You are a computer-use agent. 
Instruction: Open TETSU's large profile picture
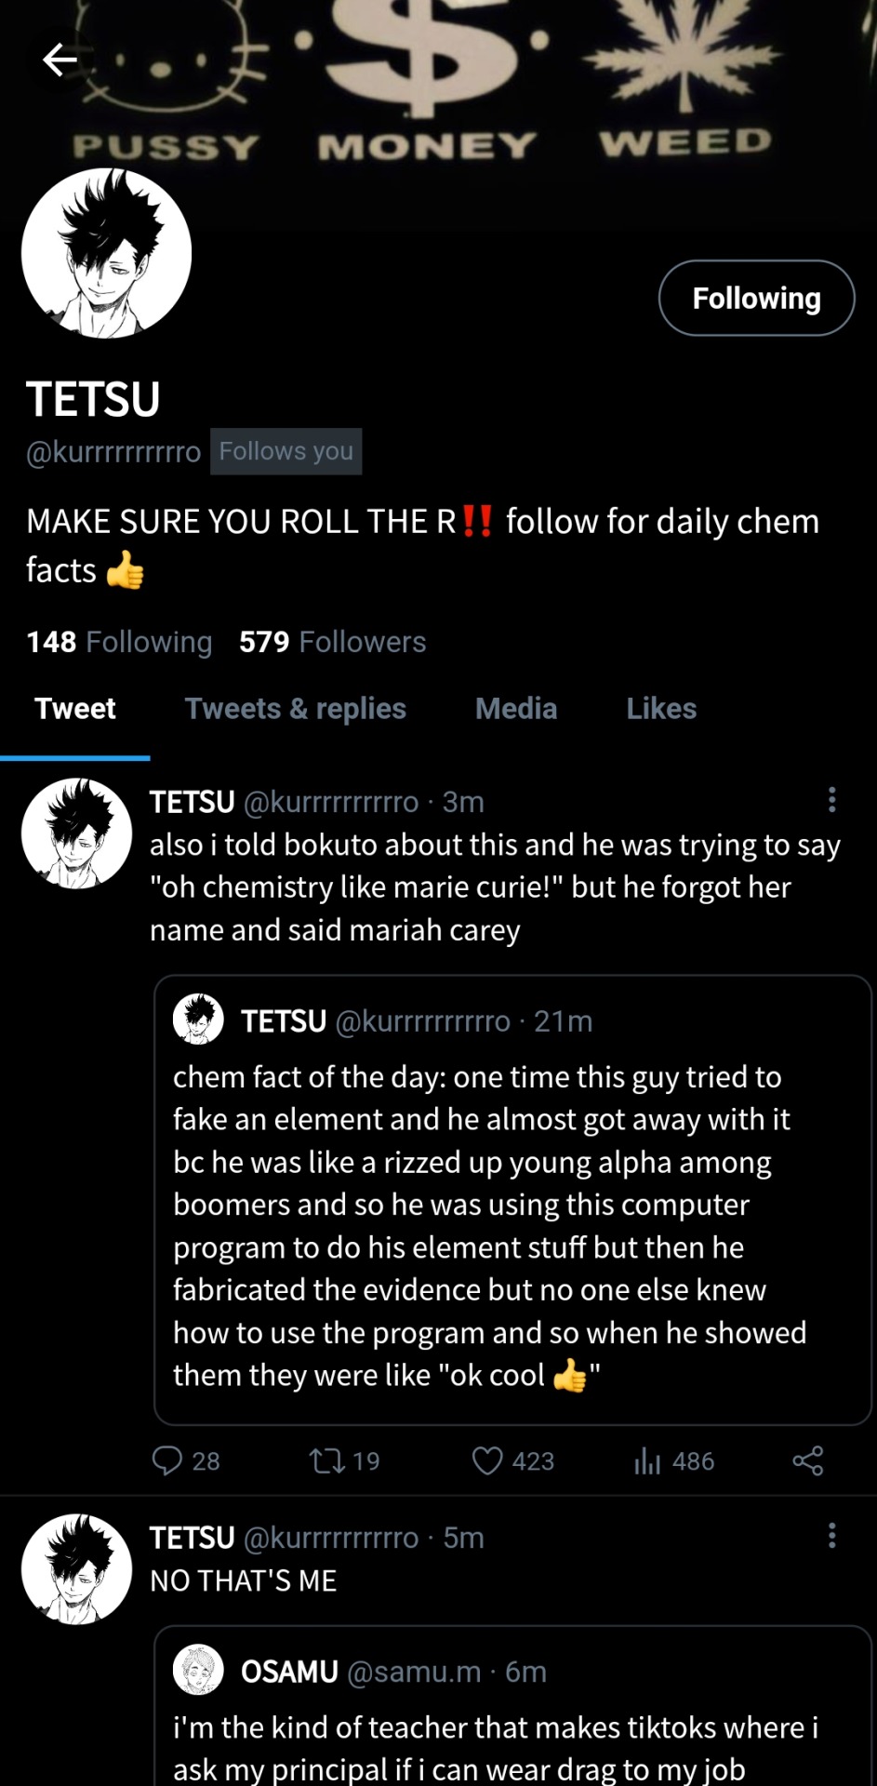[x=106, y=253]
